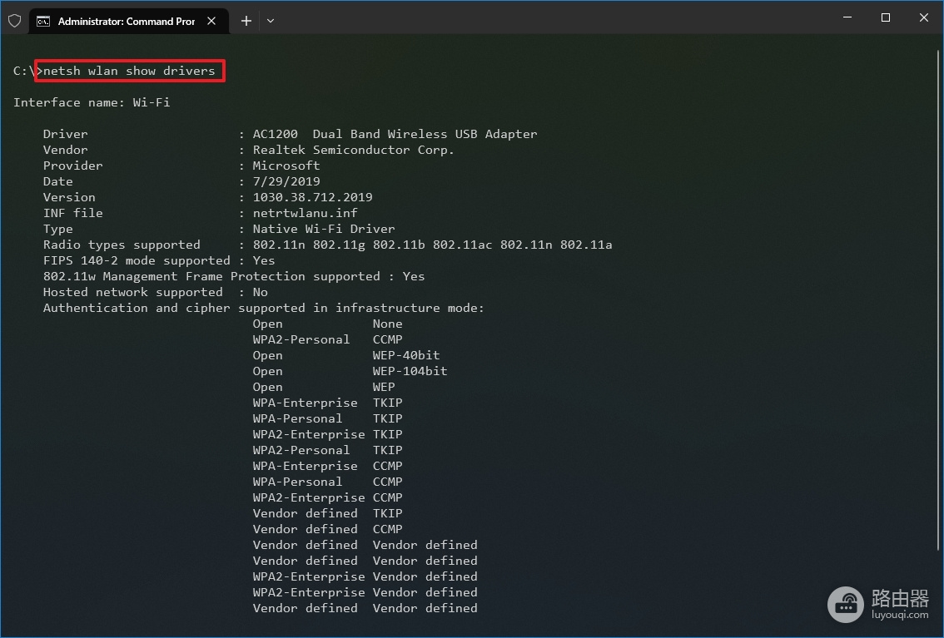Click the 'FIPS 140-2 mode supported' label

point(137,260)
